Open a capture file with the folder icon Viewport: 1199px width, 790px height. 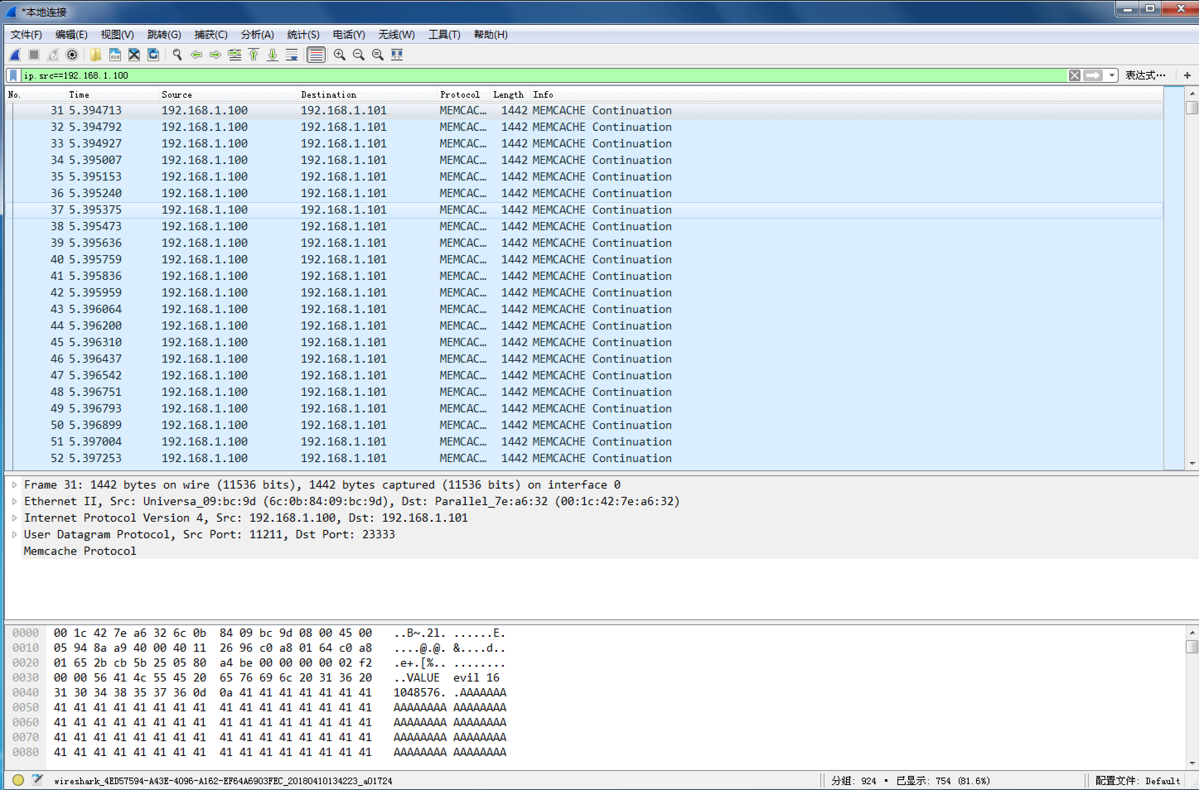coord(95,55)
